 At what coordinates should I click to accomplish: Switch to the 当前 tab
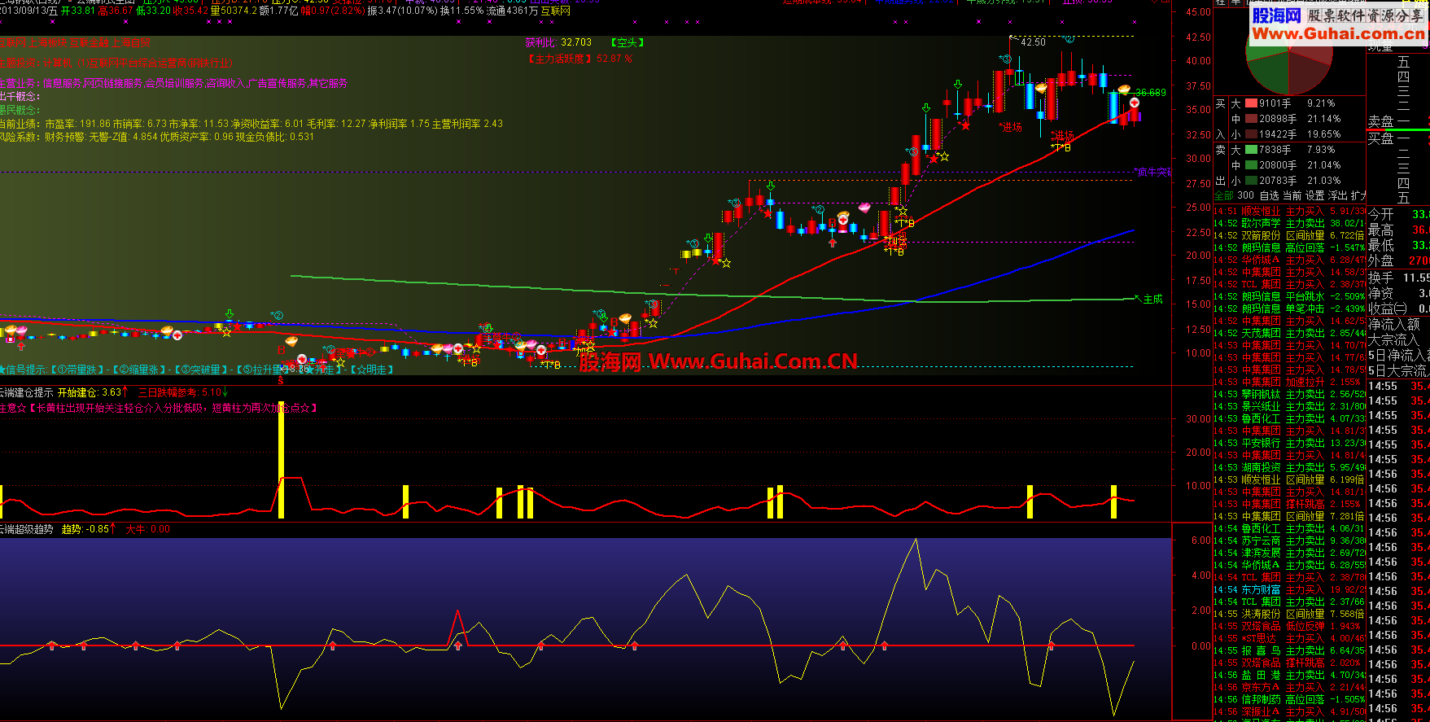(1292, 195)
